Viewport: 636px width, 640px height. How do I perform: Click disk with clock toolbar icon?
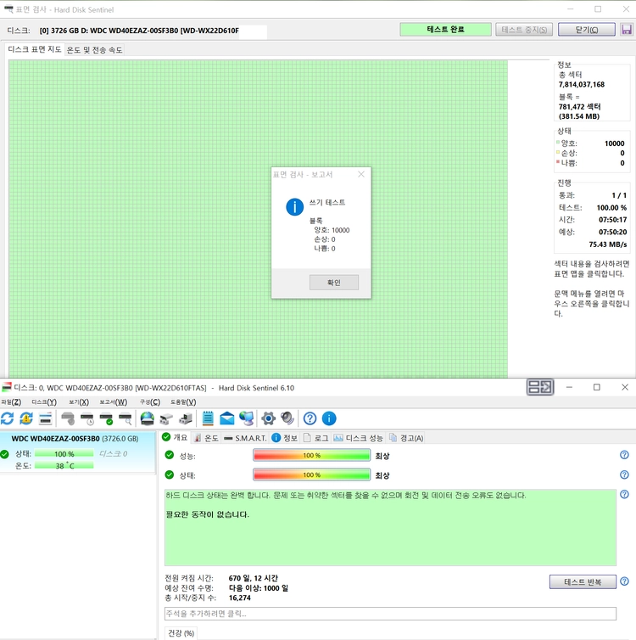click(87, 418)
